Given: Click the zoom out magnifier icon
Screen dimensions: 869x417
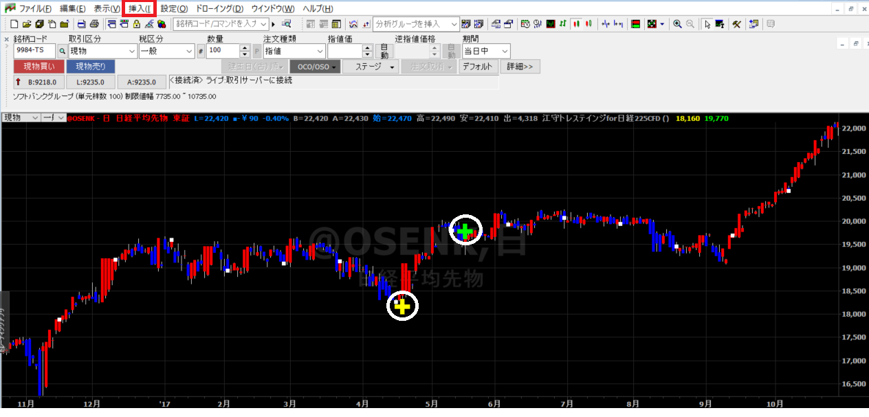Looking at the screenshot, I should (x=690, y=24).
